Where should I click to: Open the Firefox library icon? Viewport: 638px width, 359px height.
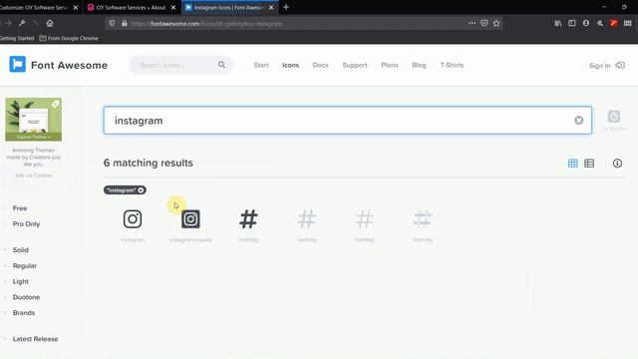pos(558,23)
